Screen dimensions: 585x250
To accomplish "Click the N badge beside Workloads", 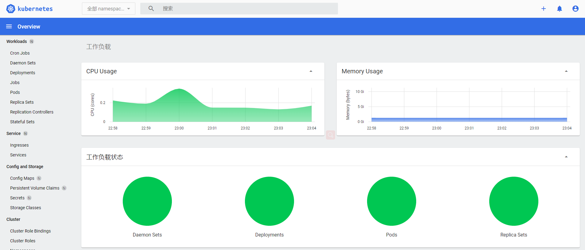I will 32,41.
